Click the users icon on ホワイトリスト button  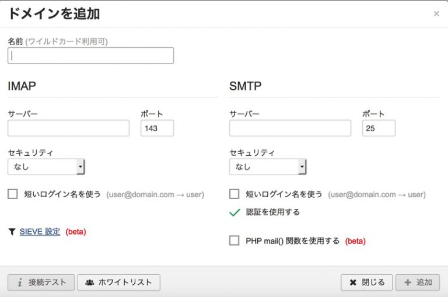pos(89,282)
